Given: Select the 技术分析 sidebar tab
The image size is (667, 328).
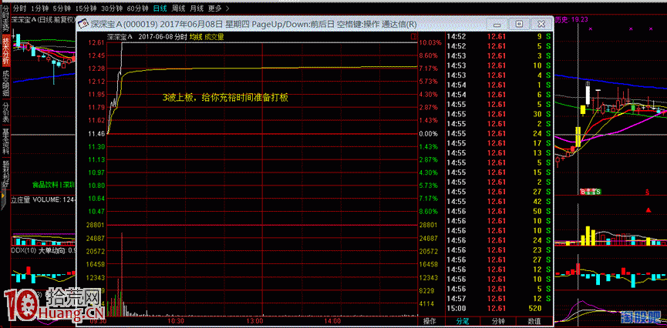Looking at the screenshot, I should 5,51.
